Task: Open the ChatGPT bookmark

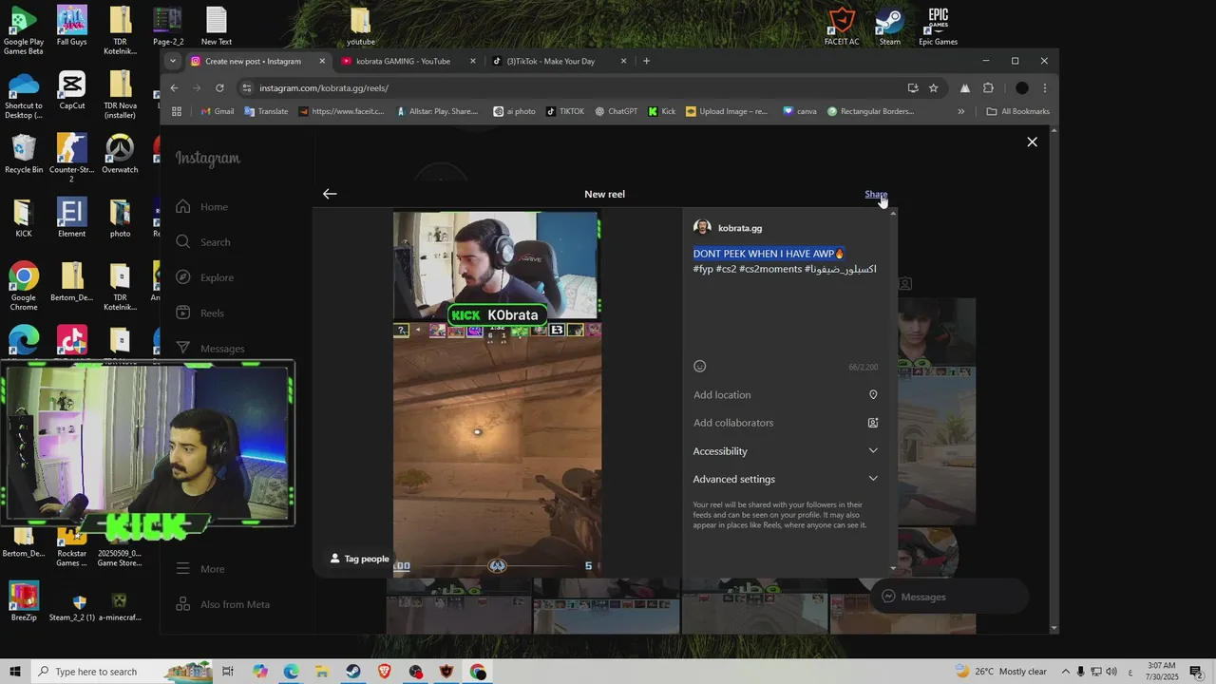Action: [616, 111]
